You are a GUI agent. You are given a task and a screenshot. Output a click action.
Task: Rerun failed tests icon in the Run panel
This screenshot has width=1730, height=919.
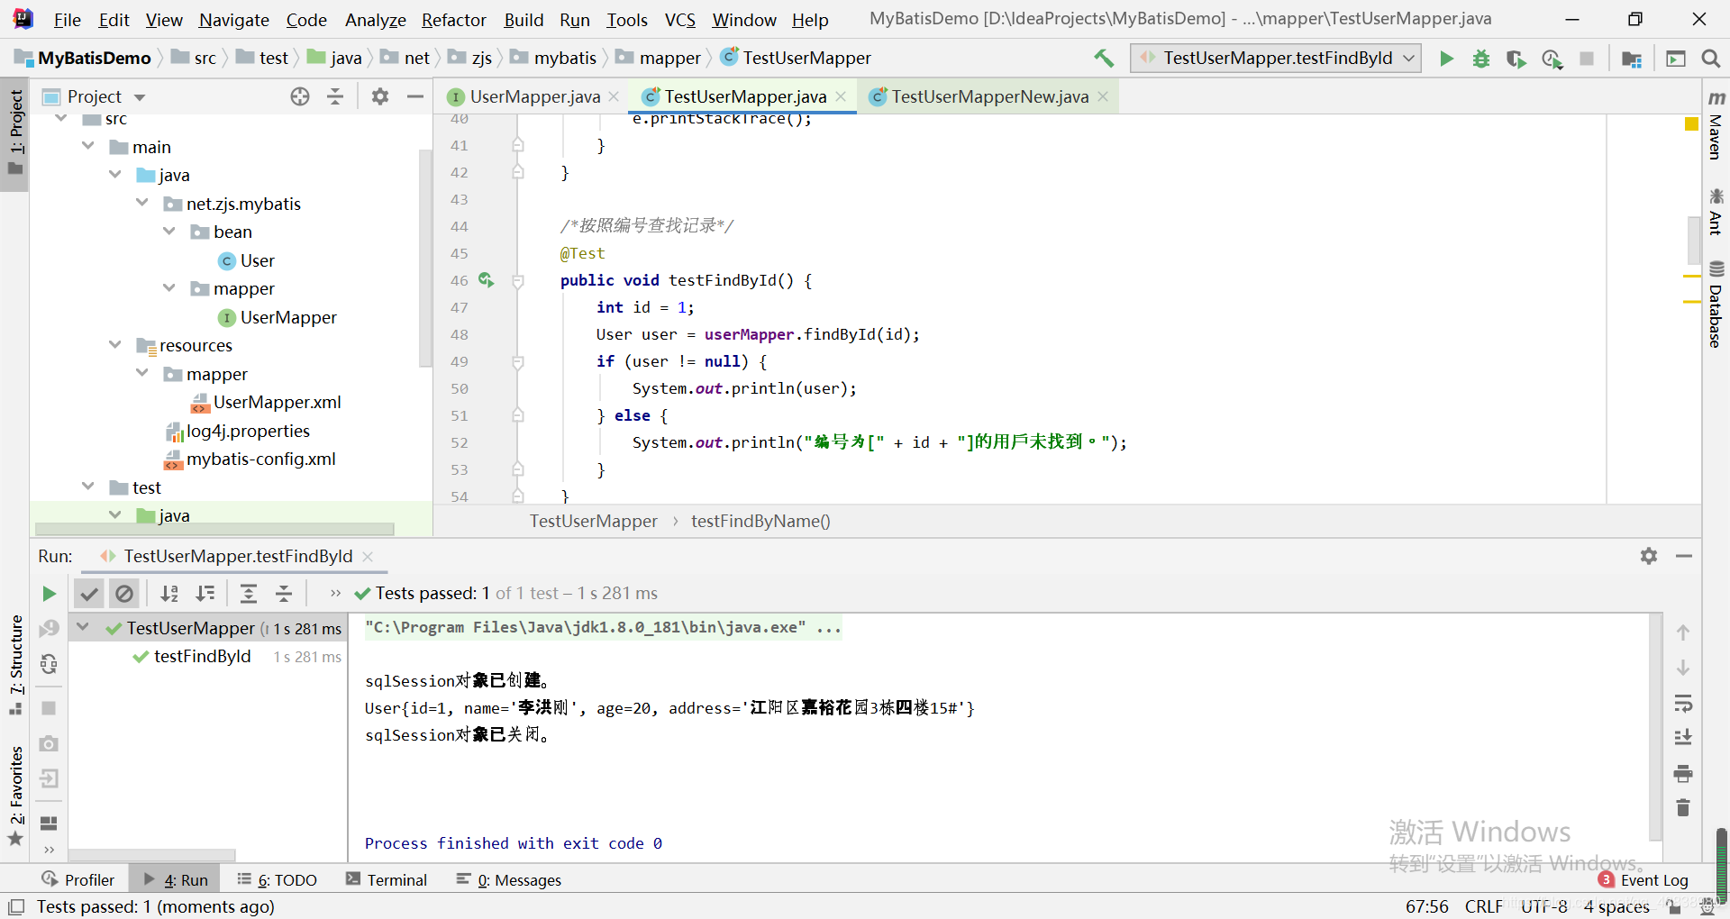pos(50,628)
